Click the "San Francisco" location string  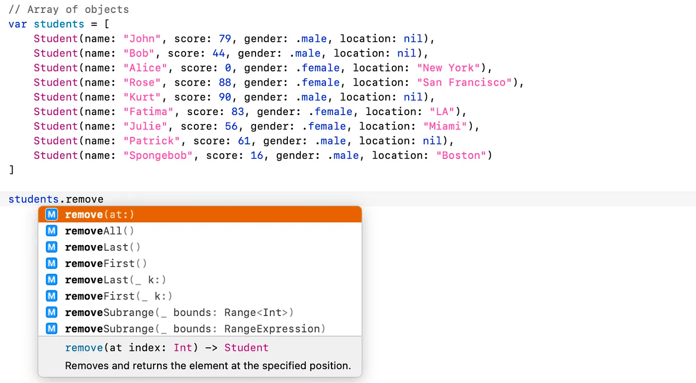tap(464, 82)
